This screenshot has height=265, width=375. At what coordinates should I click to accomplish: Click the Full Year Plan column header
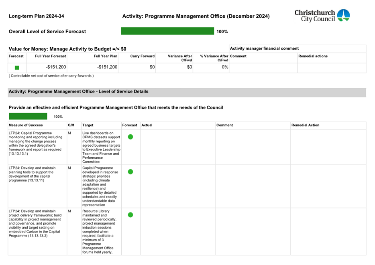(x=106, y=57)
